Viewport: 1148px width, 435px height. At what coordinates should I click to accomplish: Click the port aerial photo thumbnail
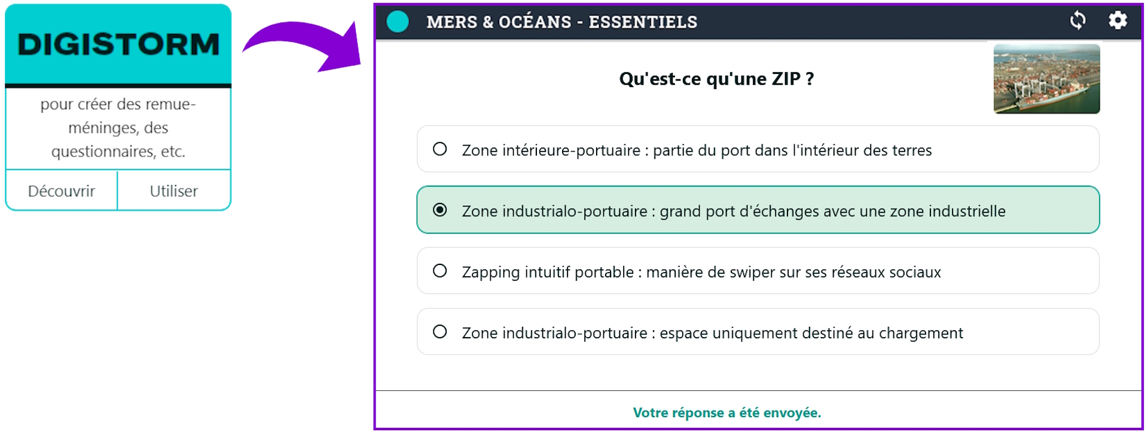point(1046,79)
